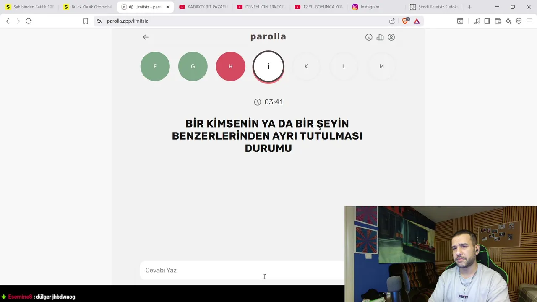Image resolution: width=537 pixels, height=302 pixels.
Task: Open the Brave Wallet icon
Action: tap(498, 21)
